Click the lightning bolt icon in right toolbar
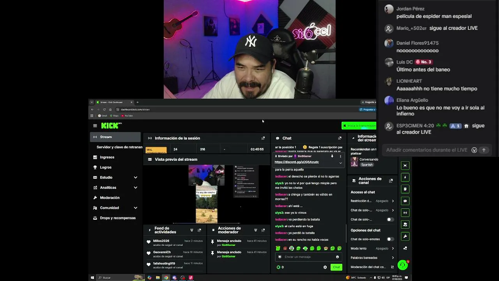Screen dimensions: 499x281 pyautogui.click(x=405, y=177)
